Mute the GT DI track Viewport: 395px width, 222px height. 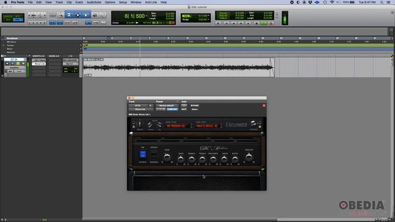pyautogui.click(x=23, y=64)
